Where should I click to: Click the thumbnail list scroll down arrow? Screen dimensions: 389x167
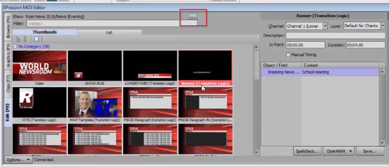(x=256, y=152)
